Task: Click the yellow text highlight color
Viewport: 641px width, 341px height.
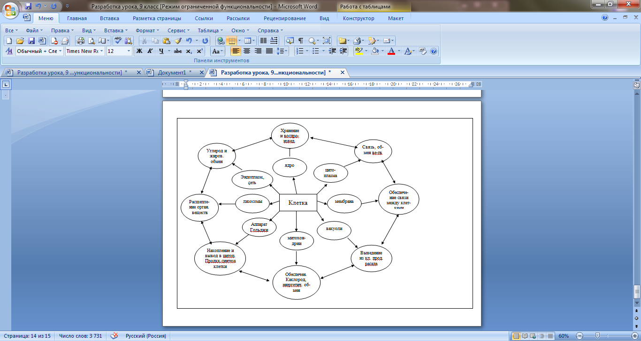Action: [359, 51]
